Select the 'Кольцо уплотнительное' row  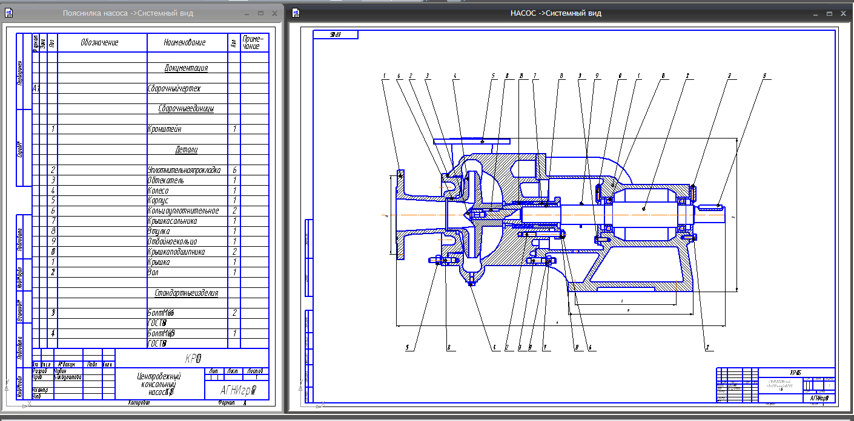(183, 211)
